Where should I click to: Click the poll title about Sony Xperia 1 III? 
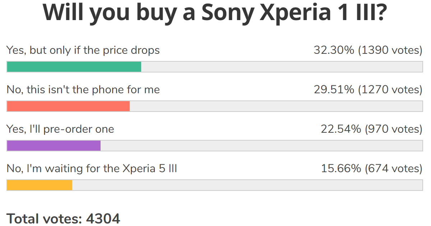215,13
